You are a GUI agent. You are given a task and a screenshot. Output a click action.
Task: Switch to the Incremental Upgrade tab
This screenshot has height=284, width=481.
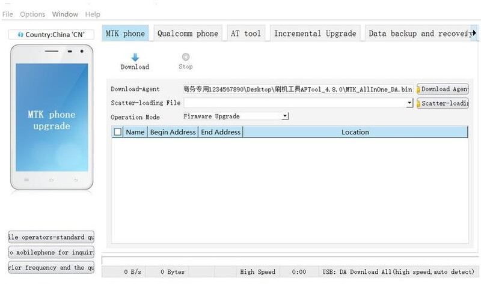click(x=315, y=34)
